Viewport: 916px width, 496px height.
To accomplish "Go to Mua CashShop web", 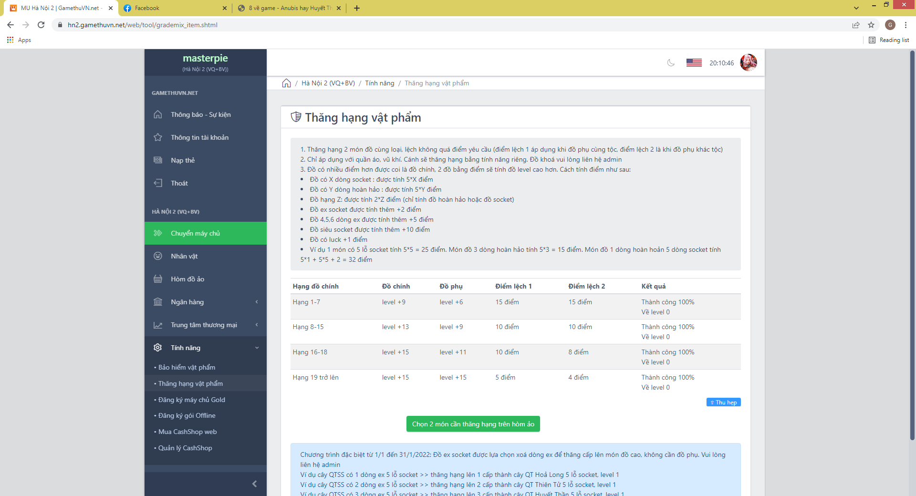I will [x=187, y=432].
